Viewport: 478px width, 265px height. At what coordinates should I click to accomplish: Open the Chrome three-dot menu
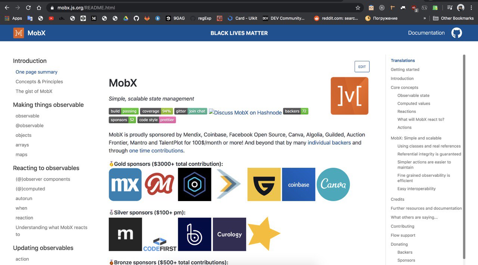click(x=471, y=7)
